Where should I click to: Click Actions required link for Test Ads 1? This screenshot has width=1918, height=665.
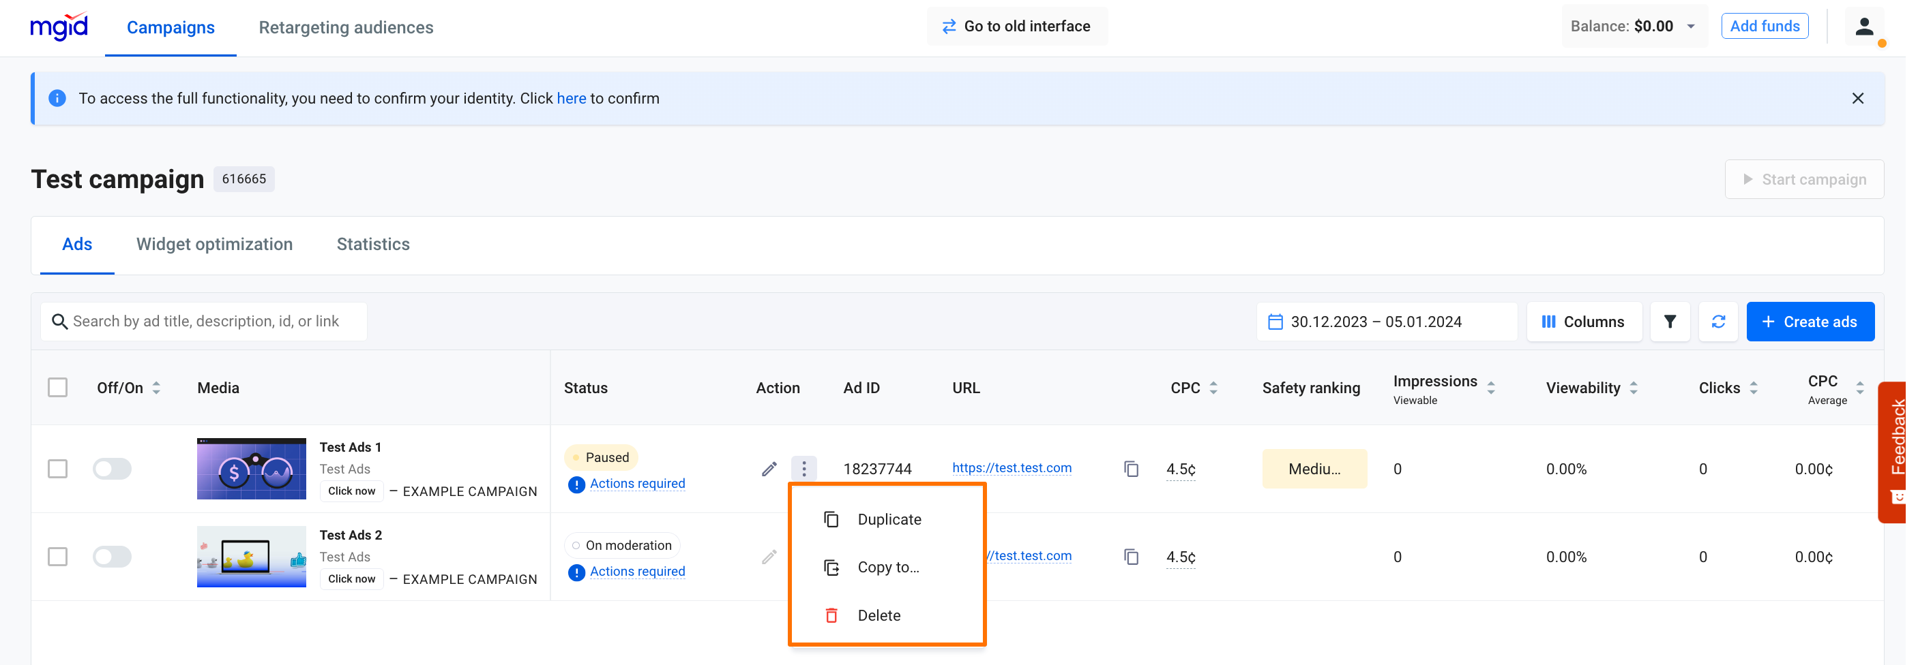coord(636,484)
